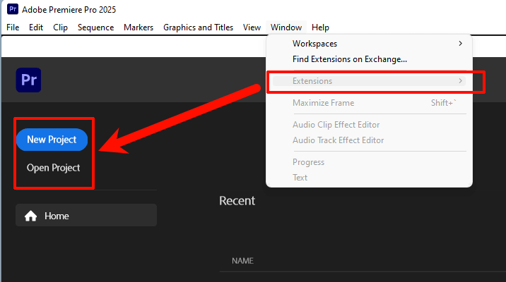Screen dimensions: 506x282
Task: Open the Help menu
Action: (x=320, y=27)
